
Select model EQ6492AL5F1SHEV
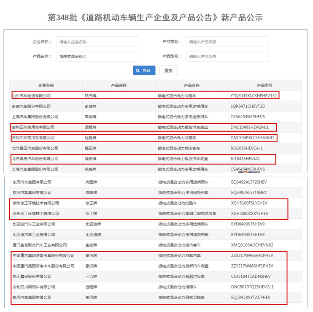[x=249, y=193]
